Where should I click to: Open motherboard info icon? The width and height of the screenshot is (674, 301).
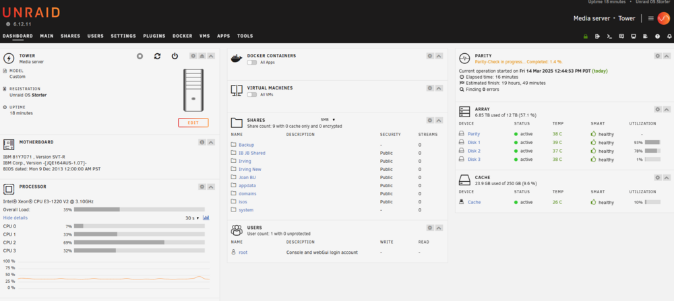pos(202,142)
